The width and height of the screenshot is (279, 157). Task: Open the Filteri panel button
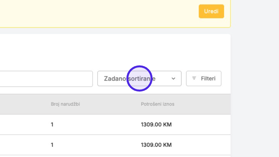[204, 79]
